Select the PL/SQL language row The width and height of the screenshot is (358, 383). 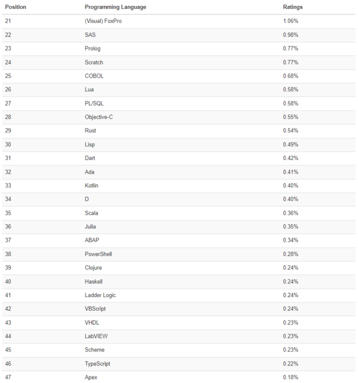click(94, 103)
